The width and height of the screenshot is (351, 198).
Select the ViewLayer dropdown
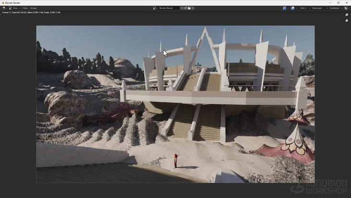click(318, 8)
